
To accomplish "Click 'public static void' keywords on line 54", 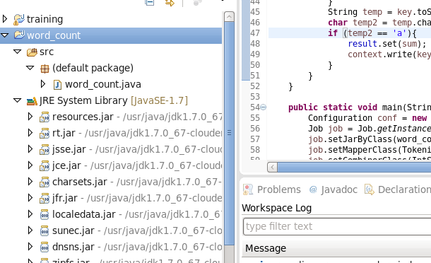I will pos(333,107).
